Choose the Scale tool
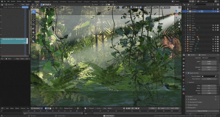 [34, 28]
